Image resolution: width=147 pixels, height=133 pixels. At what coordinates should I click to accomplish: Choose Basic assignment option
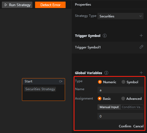tap(99, 98)
